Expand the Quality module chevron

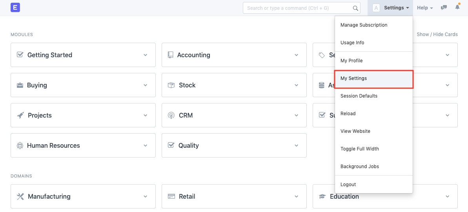tap(297, 145)
